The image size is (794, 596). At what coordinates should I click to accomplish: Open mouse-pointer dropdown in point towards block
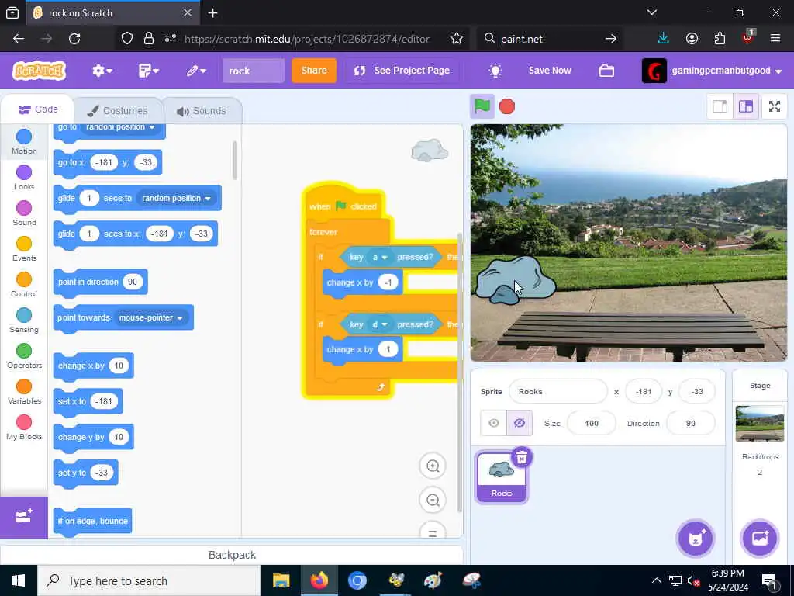(x=150, y=317)
